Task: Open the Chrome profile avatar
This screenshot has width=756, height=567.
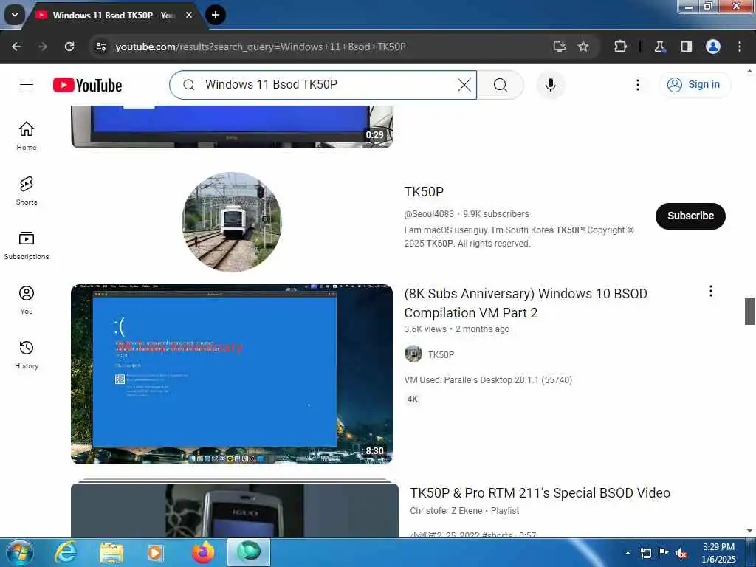Action: tap(713, 47)
